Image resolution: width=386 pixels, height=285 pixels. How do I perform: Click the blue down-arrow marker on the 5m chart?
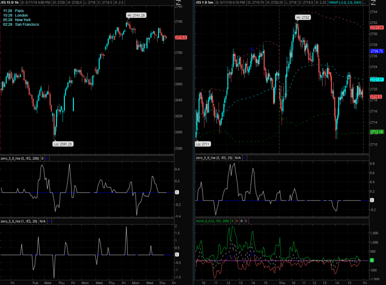click(x=251, y=49)
